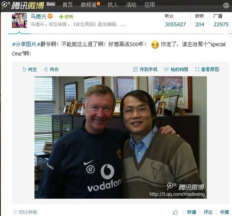Click the Tencent Weibo logo
Screen dimensions: 232x216
(23, 5)
